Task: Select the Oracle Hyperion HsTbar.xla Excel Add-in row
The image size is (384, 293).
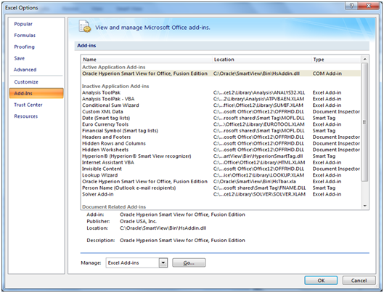Action: click(x=221, y=182)
